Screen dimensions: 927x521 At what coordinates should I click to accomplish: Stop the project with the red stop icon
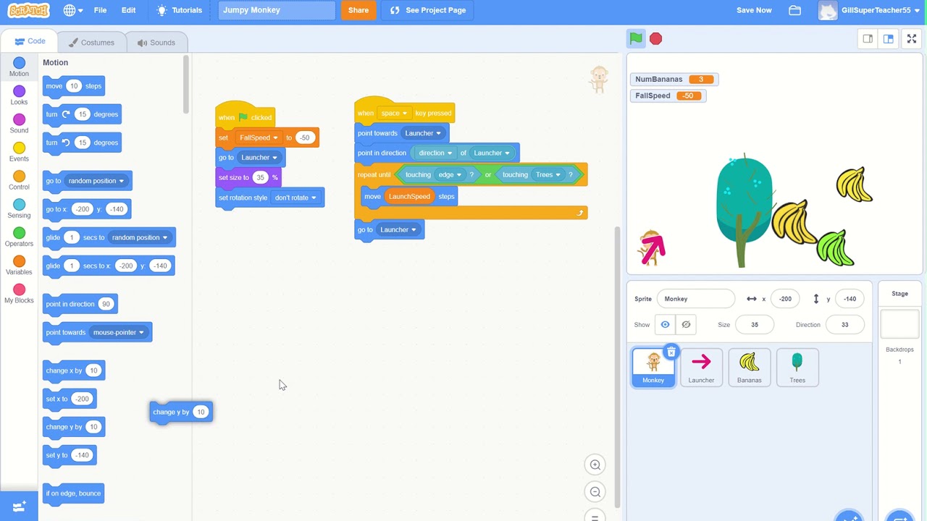point(655,39)
